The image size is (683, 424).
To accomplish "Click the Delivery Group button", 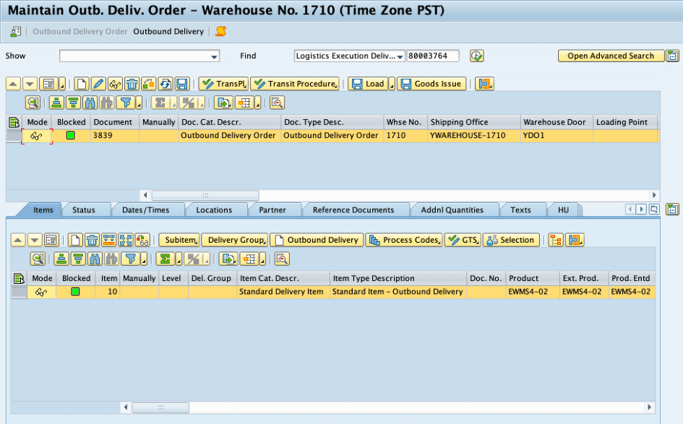I will click(235, 240).
